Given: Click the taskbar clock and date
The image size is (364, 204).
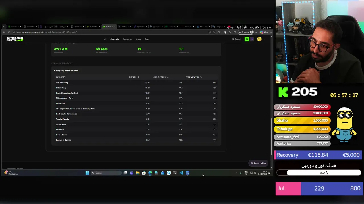Looking at the screenshot, I should 262,173.
